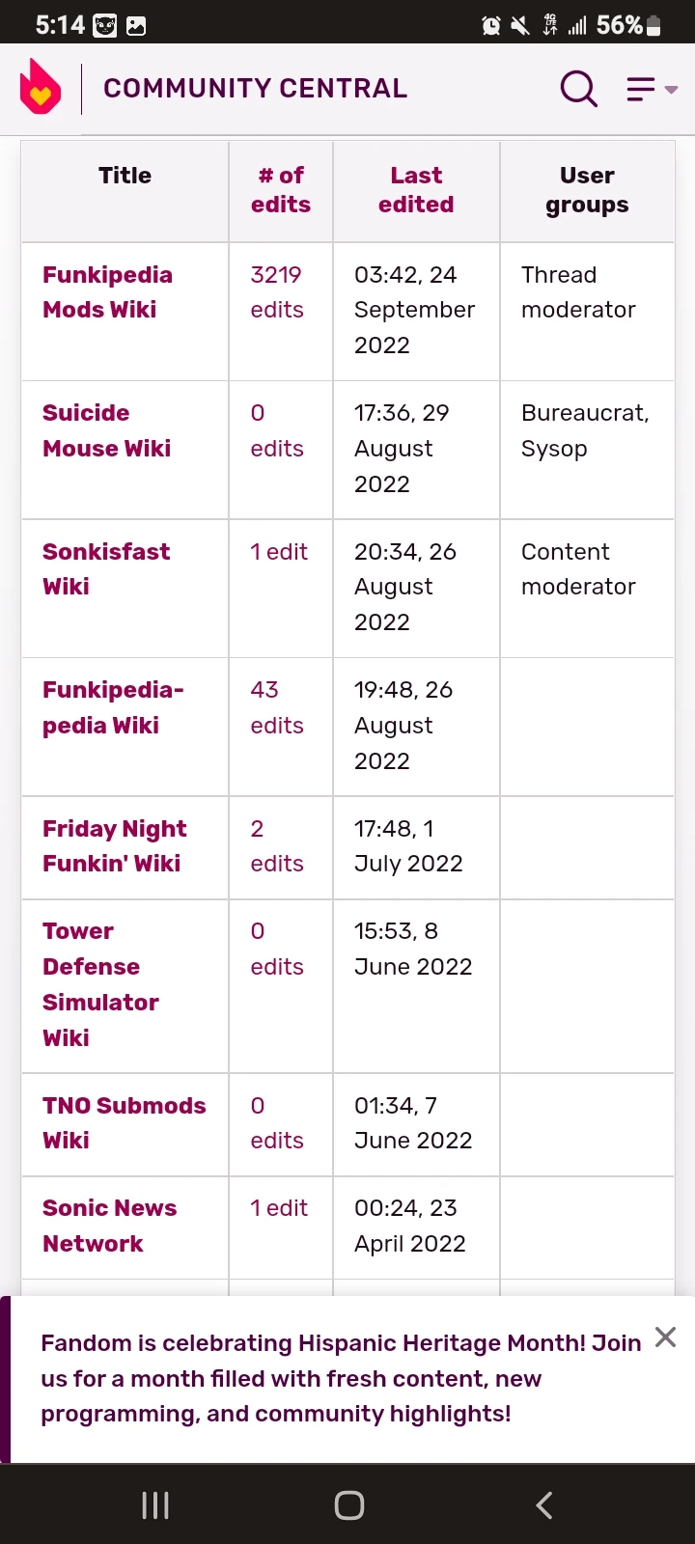This screenshot has height=1544, width=695.
Task: Open search on Community Central
Action: point(578,88)
